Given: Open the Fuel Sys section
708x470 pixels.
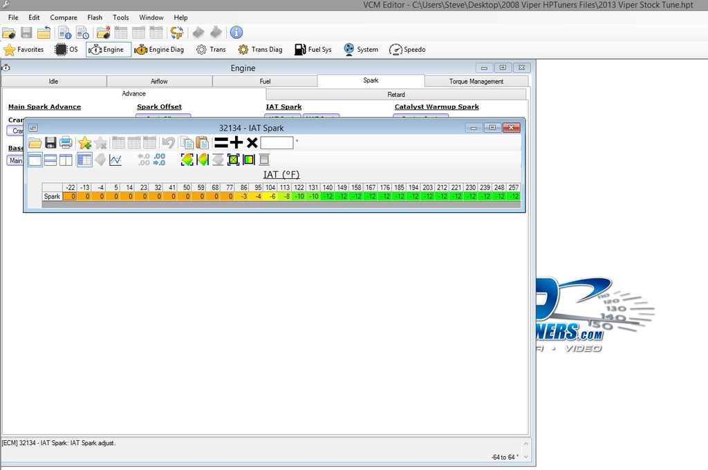Looking at the screenshot, I should coord(313,50).
